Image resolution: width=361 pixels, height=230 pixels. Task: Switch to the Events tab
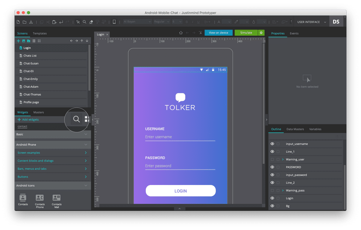[294, 33]
